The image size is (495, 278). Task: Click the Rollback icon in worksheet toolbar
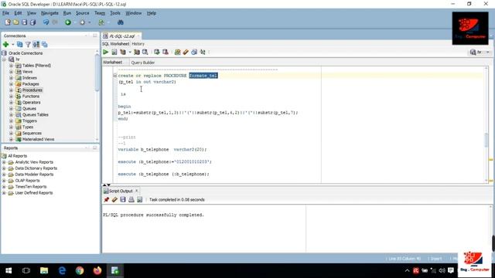(x=166, y=52)
